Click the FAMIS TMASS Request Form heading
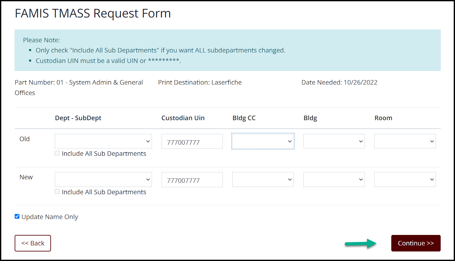Image resolution: width=455 pixels, height=261 pixels. [x=93, y=13]
